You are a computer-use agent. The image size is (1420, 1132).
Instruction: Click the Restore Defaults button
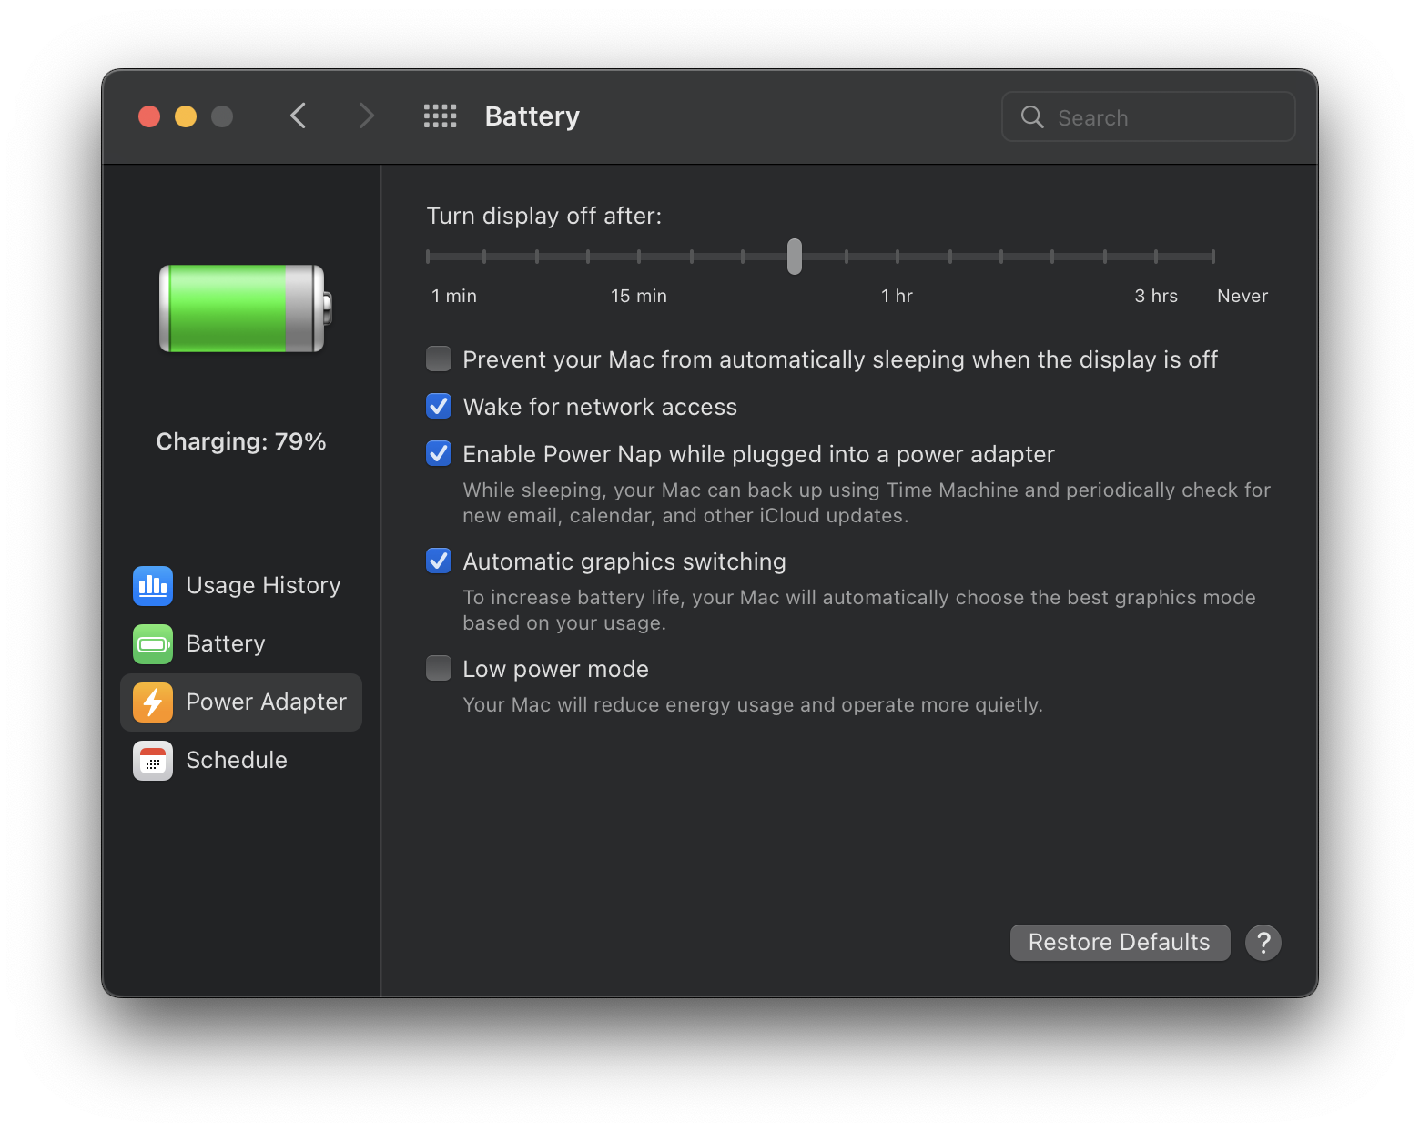(1119, 943)
